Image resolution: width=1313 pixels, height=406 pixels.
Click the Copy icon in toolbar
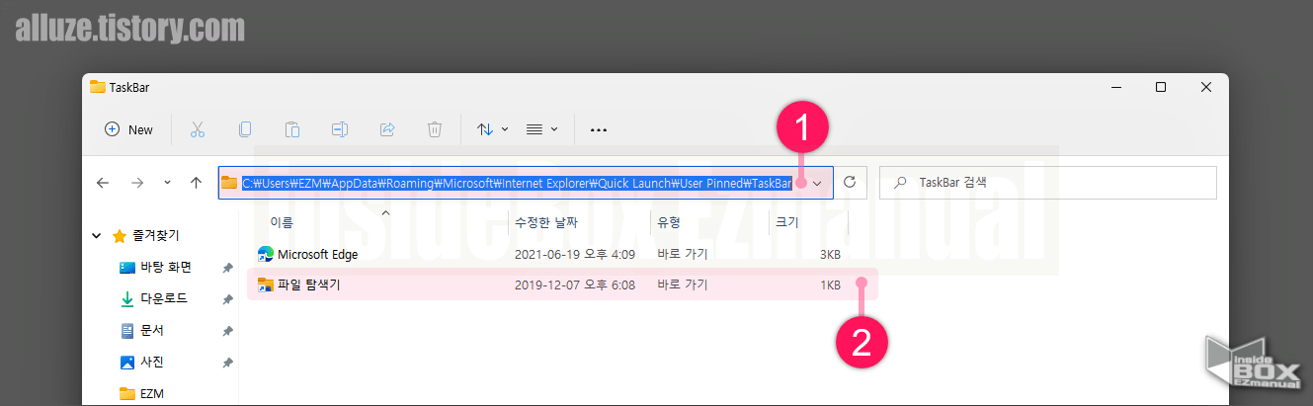245,129
